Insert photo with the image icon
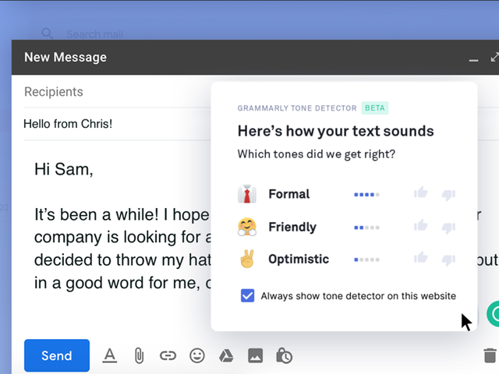Image resolution: width=499 pixels, height=374 pixels. click(255, 355)
